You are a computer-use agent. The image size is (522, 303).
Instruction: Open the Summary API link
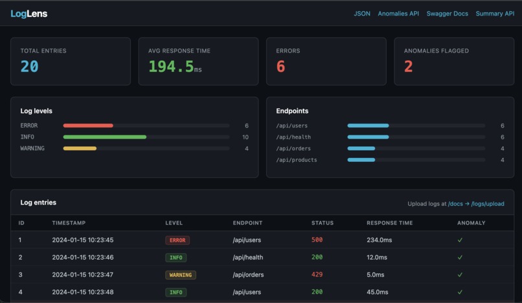(495, 14)
